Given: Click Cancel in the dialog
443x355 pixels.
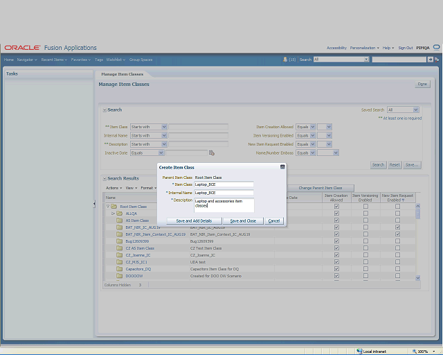Looking at the screenshot, I should click(274, 220).
